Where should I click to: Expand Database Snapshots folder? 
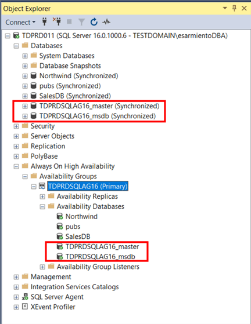(25, 66)
